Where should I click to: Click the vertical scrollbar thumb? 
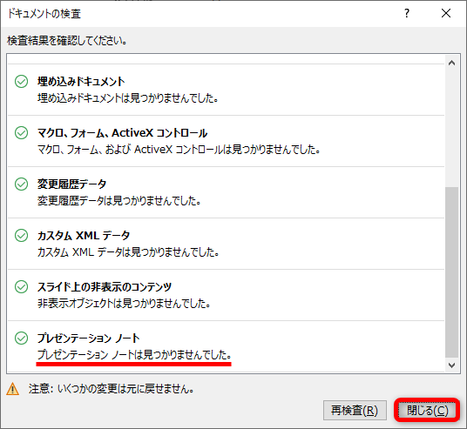[451, 271]
